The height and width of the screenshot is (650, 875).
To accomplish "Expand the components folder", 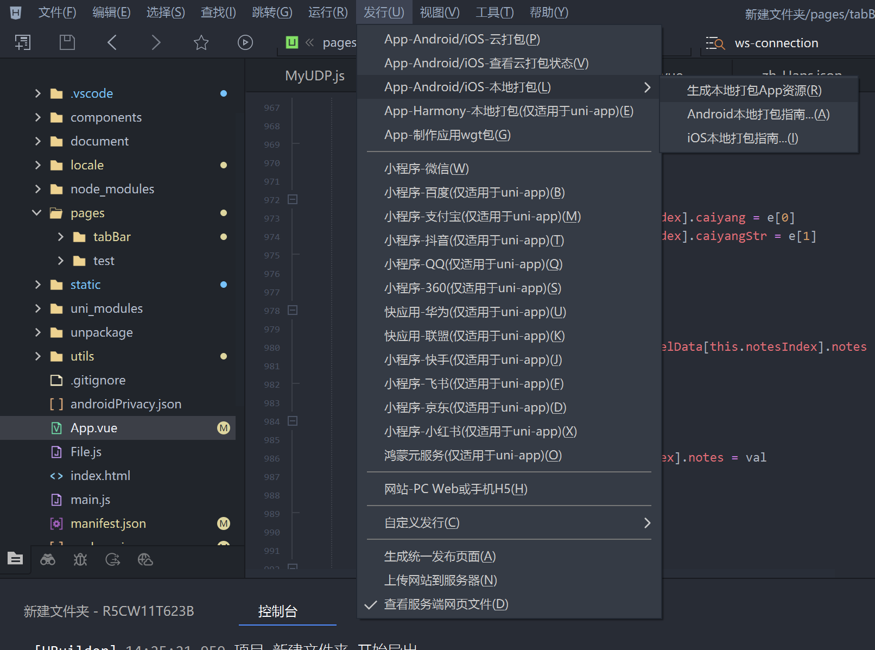I will 37,117.
